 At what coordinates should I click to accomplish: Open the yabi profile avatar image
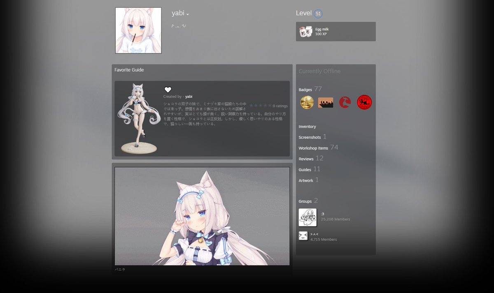(x=138, y=30)
